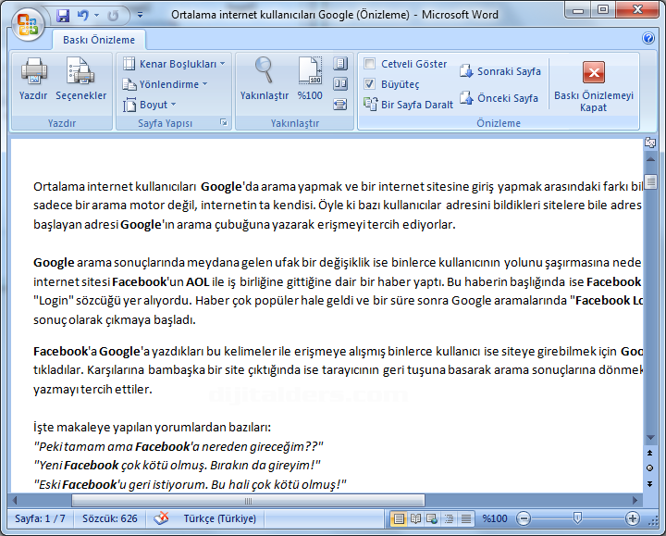Open Sayfa Yapısı dialog launcher

[224, 123]
